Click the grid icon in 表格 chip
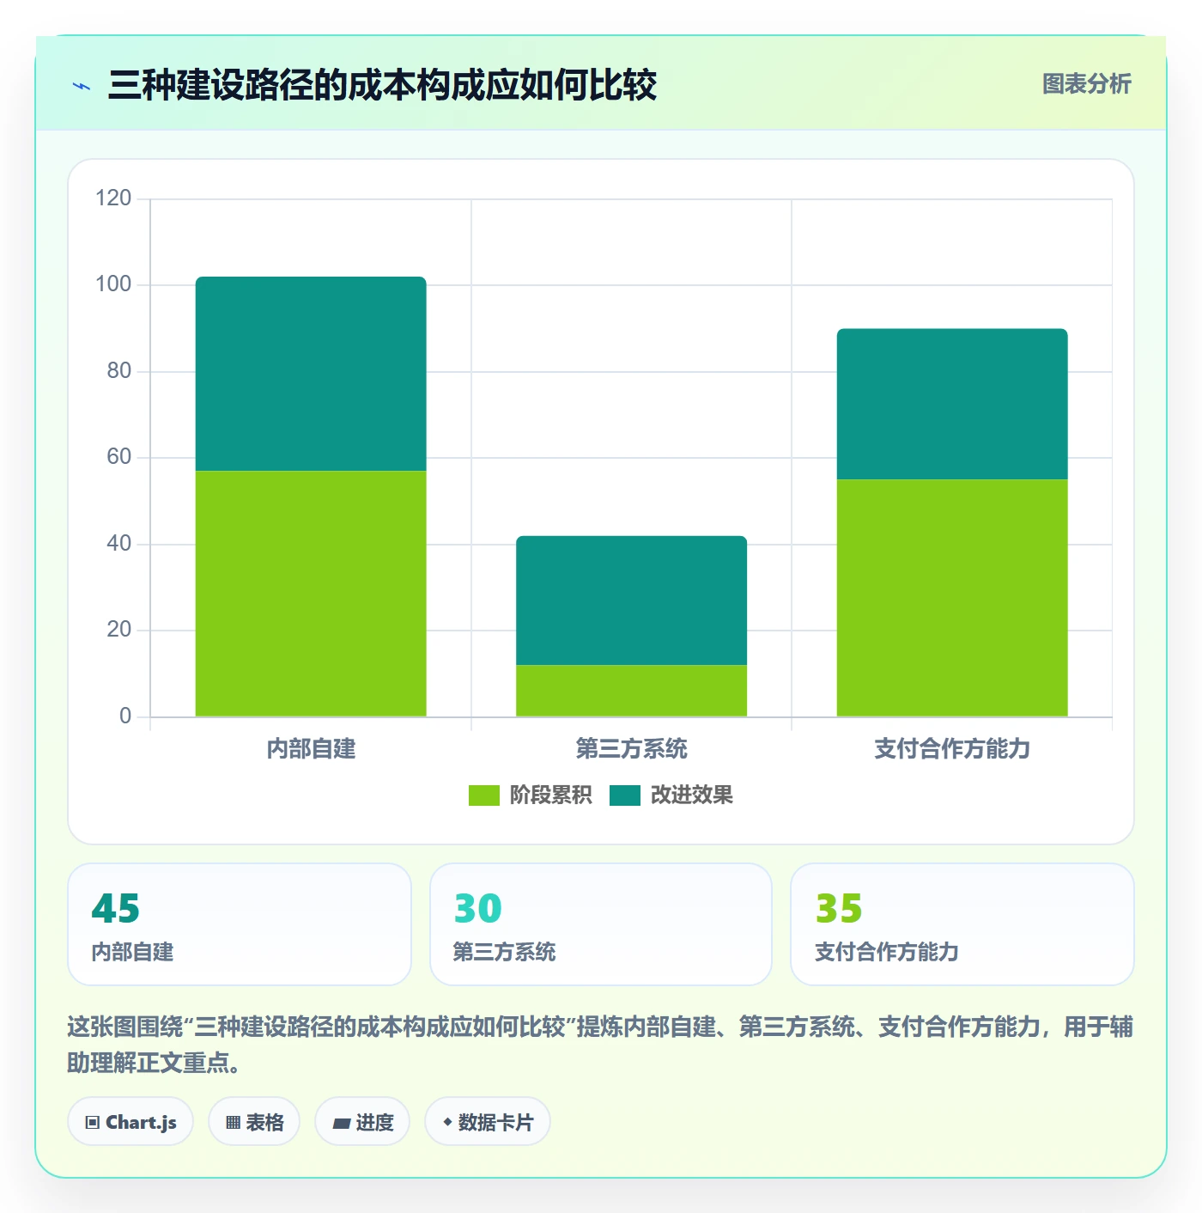The image size is (1202, 1213). (233, 1123)
